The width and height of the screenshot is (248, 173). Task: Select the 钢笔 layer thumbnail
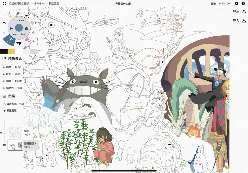pyautogui.click(x=15, y=133)
